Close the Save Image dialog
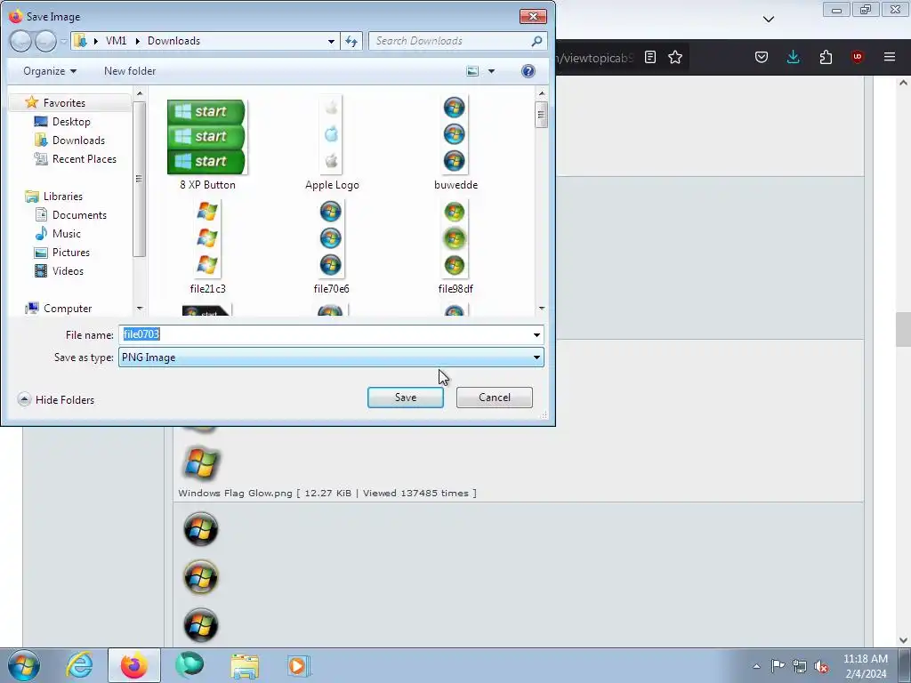This screenshot has width=911, height=683. click(533, 16)
